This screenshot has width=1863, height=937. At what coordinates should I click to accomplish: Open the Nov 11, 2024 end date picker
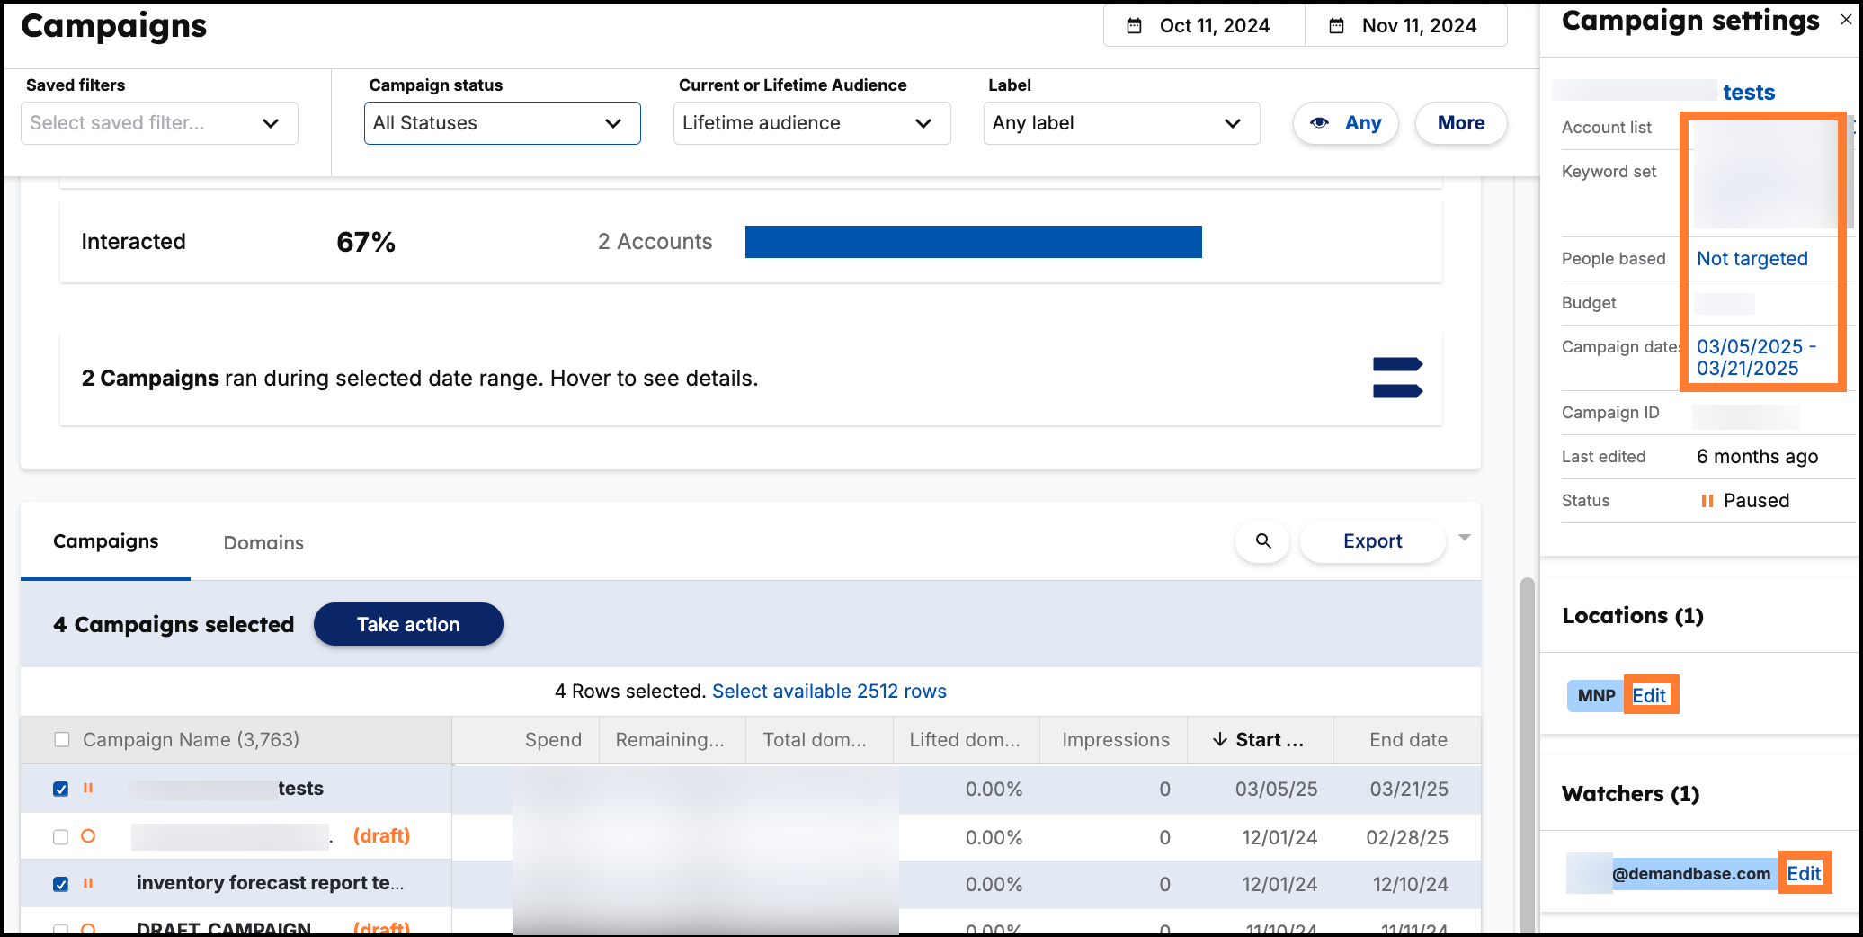tap(1406, 25)
